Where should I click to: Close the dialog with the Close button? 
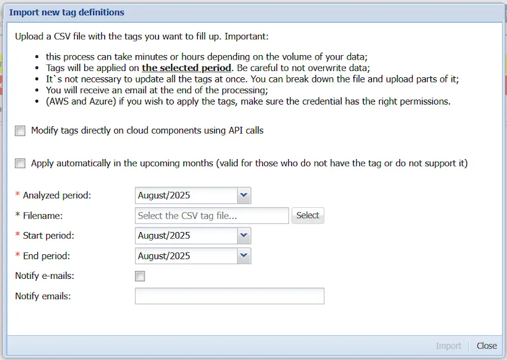487,346
